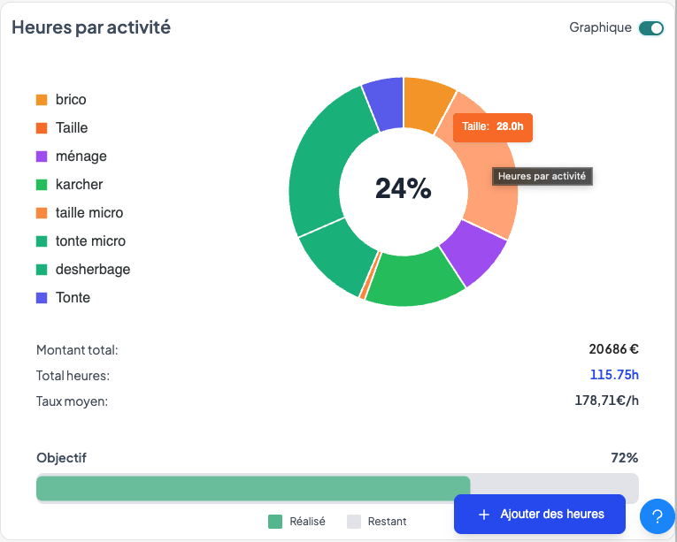The width and height of the screenshot is (677, 542).
Task: Select the blue Tonte donut slice
Action: click(384, 103)
